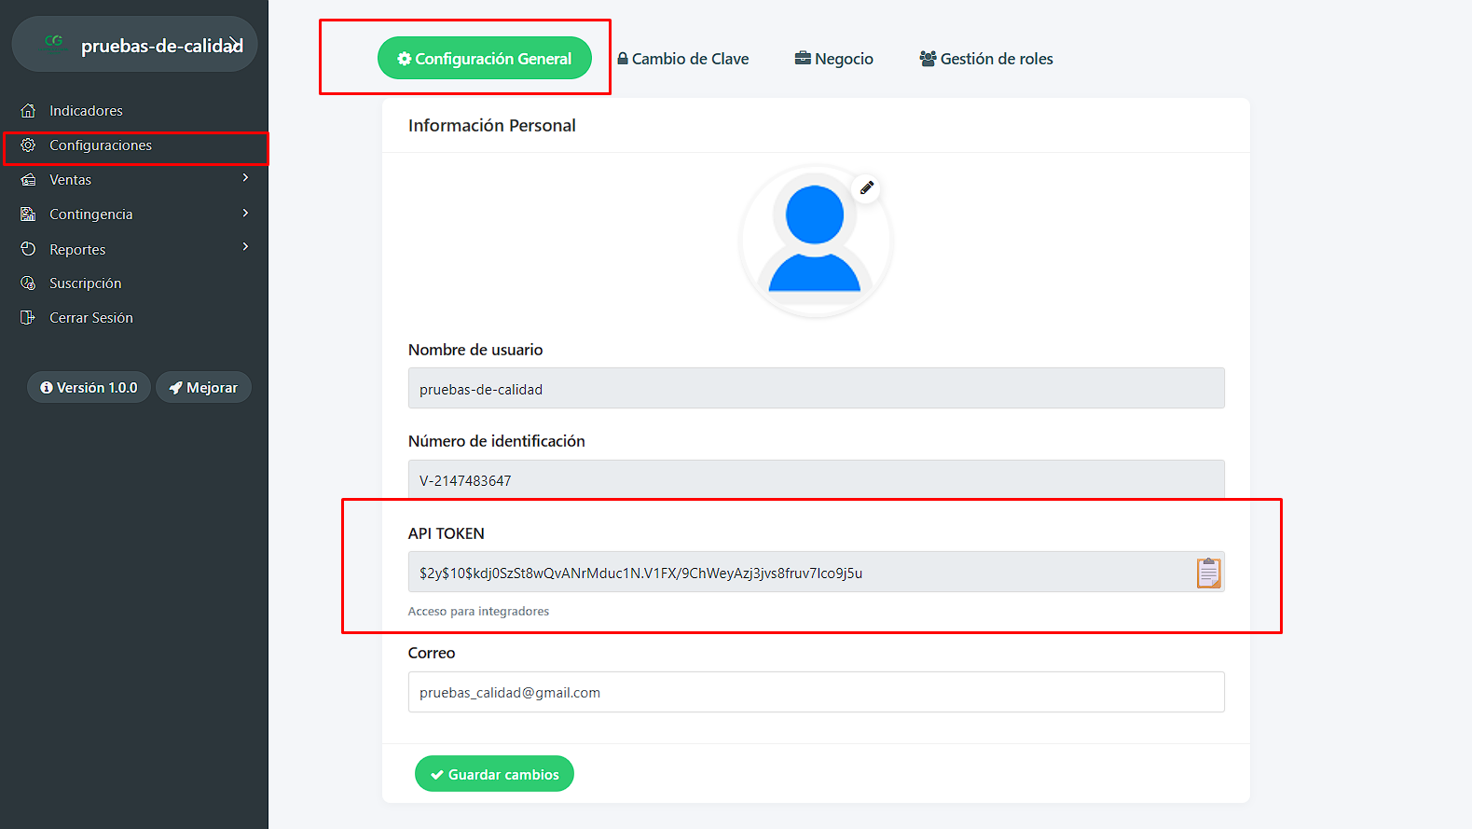Click the Cerrar Sesión exit icon
The image size is (1472, 829).
(28, 317)
